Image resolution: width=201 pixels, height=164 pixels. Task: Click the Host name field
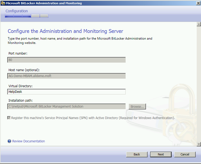tap(66, 76)
